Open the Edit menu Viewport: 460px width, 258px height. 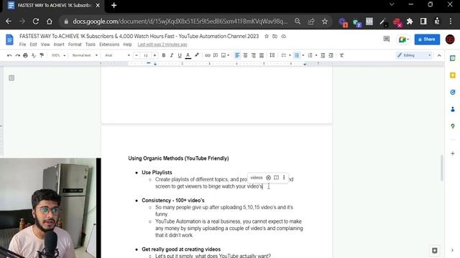pos(34,44)
